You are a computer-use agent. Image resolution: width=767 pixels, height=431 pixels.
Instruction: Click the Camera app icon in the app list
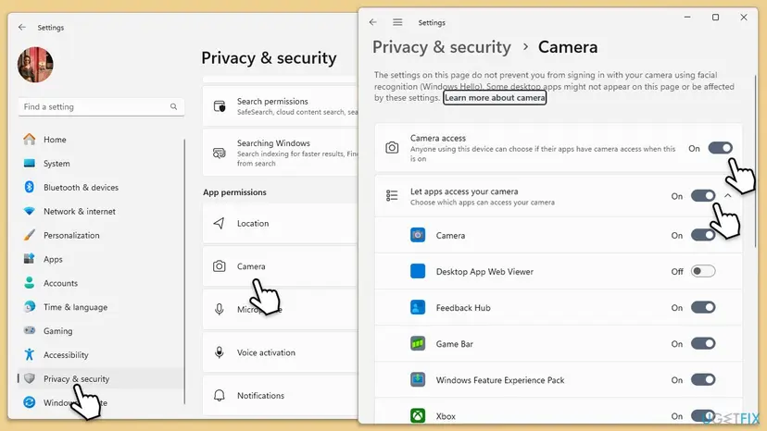[418, 235]
